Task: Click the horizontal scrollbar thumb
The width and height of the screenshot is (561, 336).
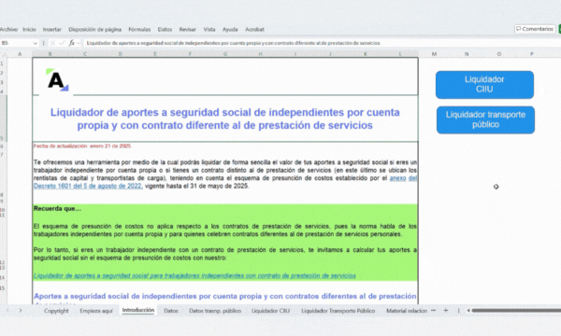Action: point(516,311)
